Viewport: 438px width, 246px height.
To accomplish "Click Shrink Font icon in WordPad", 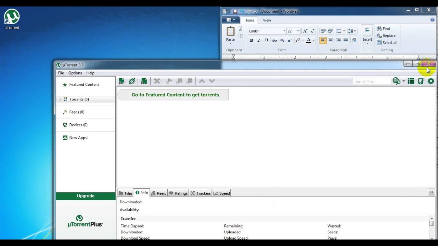I will (312, 31).
